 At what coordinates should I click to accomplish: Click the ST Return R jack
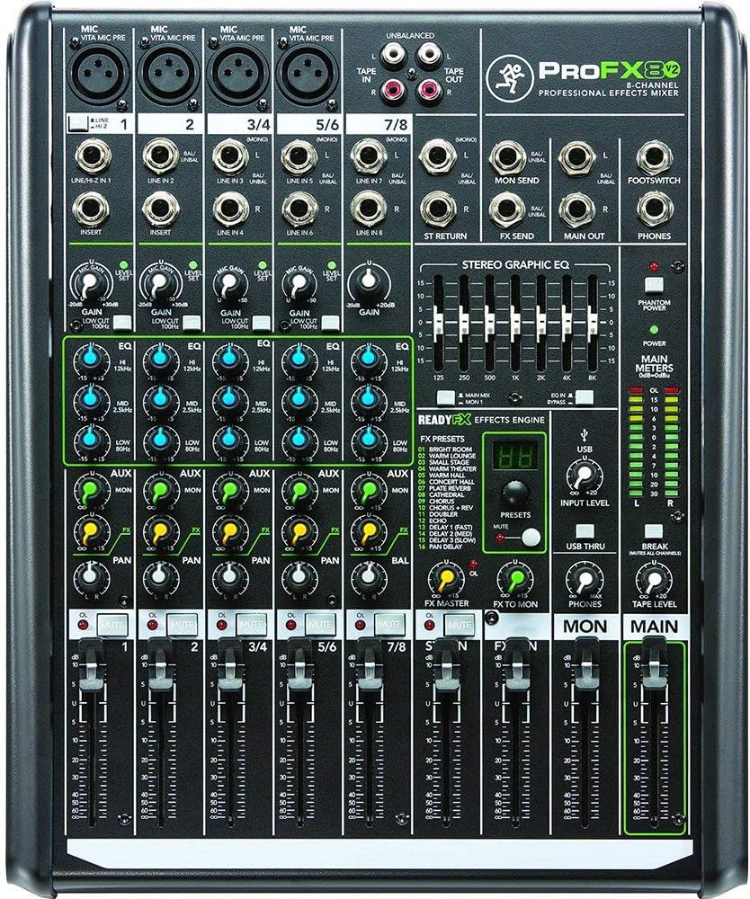[x=438, y=209]
